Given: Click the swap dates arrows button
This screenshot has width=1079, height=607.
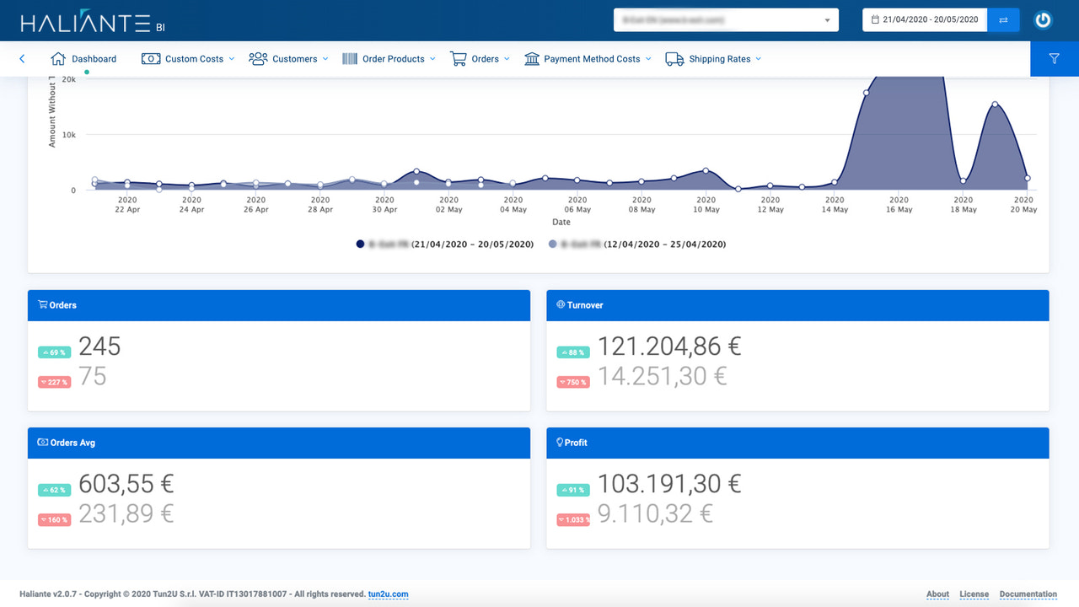Looking at the screenshot, I should tap(1003, 19).
